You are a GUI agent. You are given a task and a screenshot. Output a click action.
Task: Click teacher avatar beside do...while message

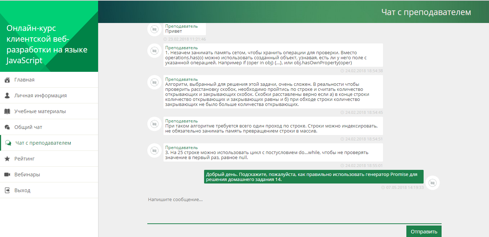point(154,150)
